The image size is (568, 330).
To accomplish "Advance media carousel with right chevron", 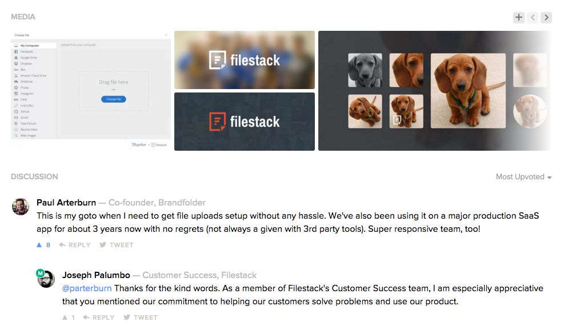I will (546, 17).
